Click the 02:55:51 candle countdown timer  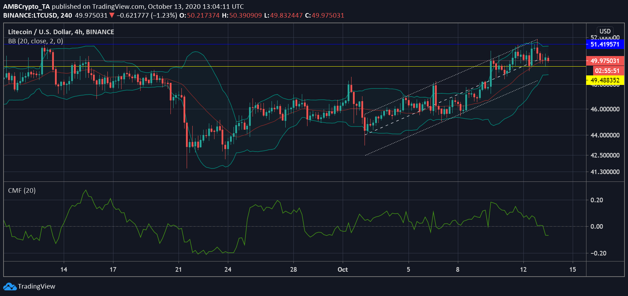607,71
